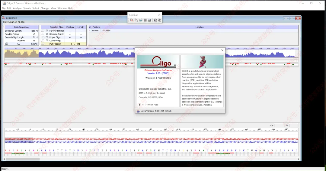Click the Upper Oligo row label

pos(55,37)
